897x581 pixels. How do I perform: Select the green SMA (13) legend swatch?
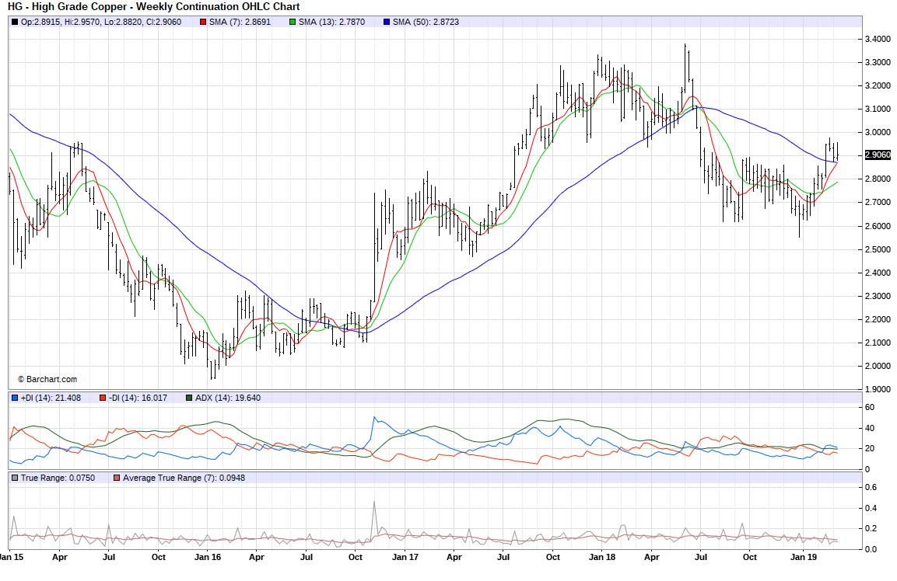(x=293, y=22)
